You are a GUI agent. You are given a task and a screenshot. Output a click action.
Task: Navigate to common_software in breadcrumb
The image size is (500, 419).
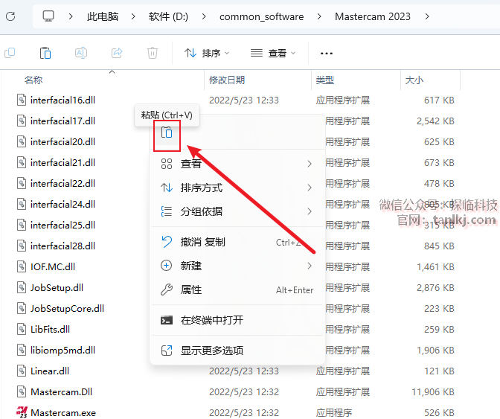click(x=261, y=16)
